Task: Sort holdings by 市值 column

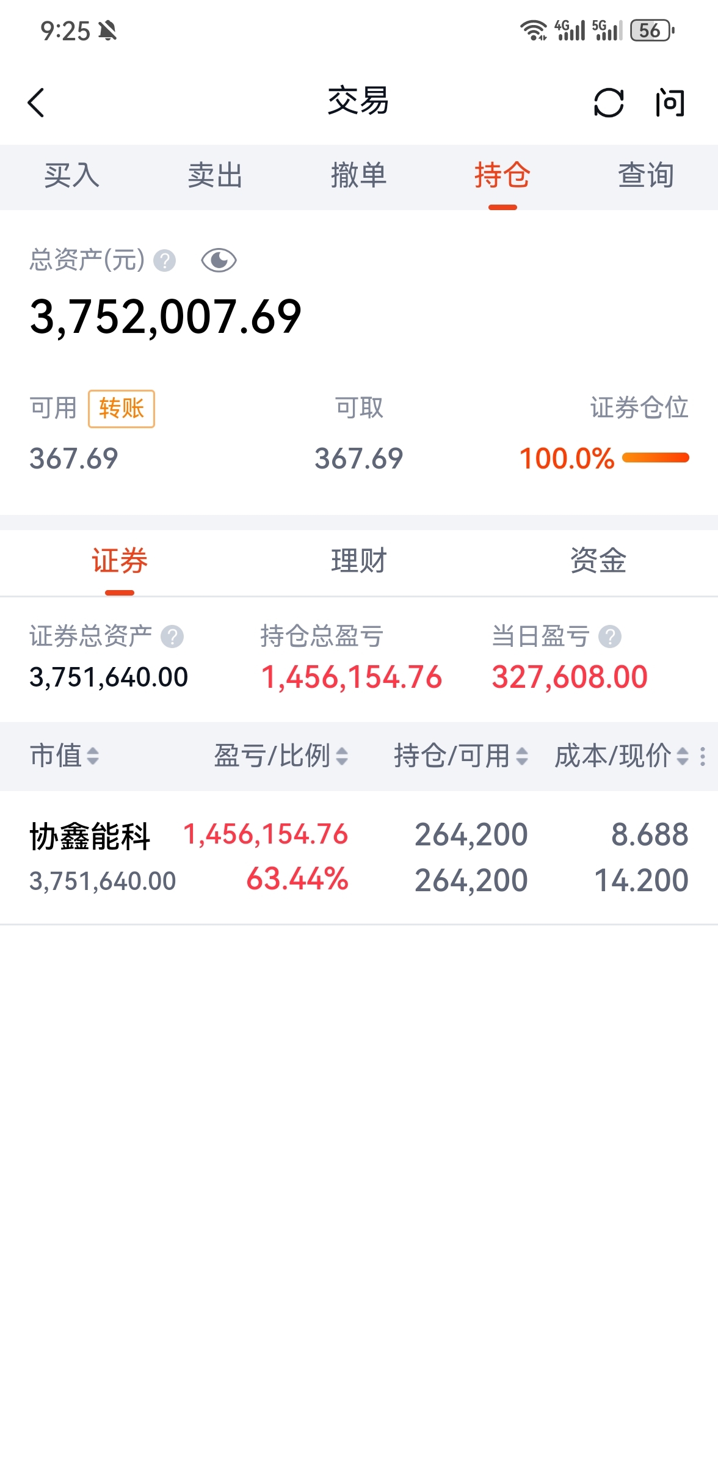Action: [x=64, y=756]
